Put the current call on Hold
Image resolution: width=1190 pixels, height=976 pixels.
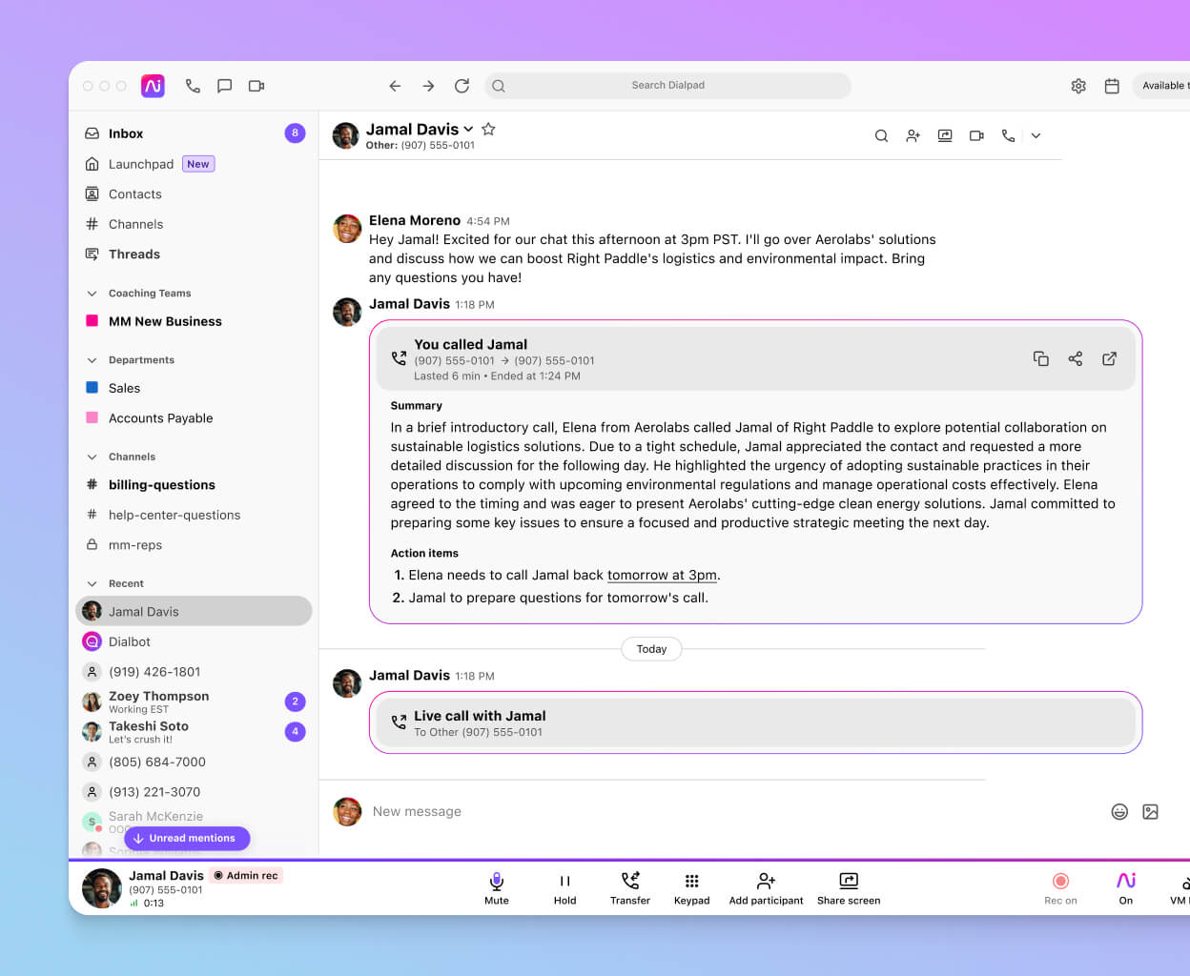[x=564, y=887]
